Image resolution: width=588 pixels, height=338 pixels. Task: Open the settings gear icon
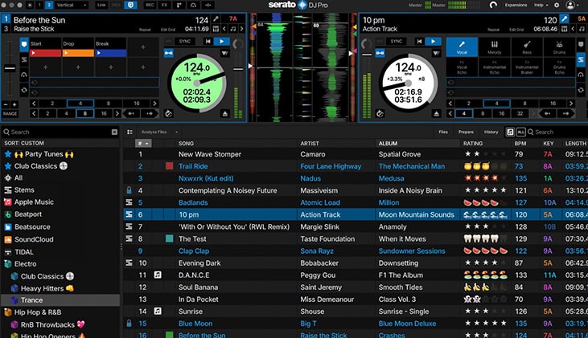tap(557, 5)
